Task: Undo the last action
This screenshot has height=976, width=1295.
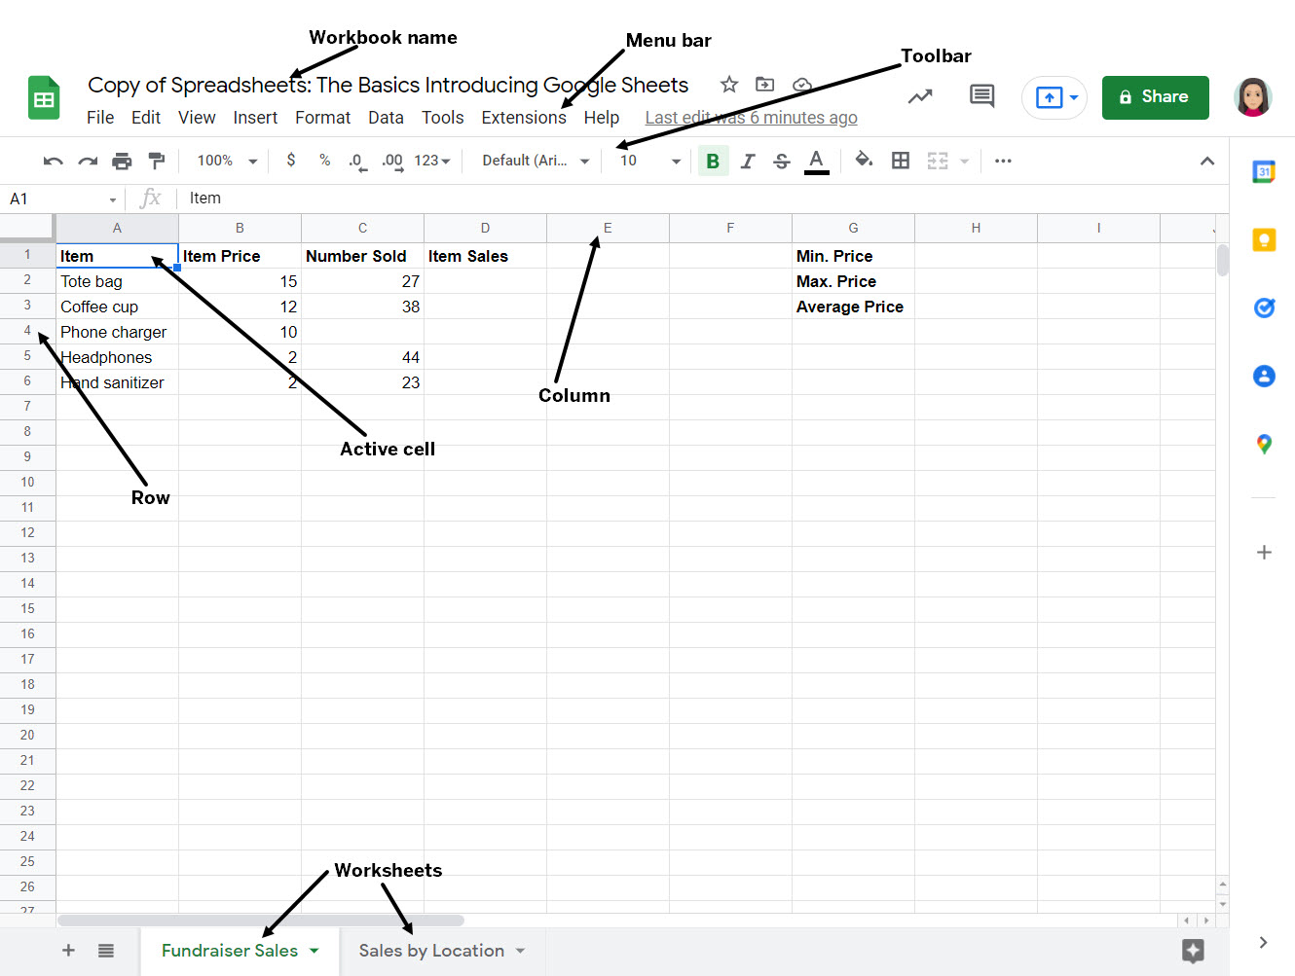Action: tap(54, 161)
